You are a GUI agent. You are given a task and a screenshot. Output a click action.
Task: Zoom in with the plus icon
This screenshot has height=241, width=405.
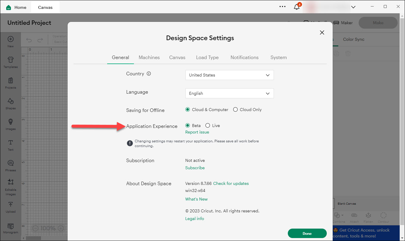click(61, 228)
